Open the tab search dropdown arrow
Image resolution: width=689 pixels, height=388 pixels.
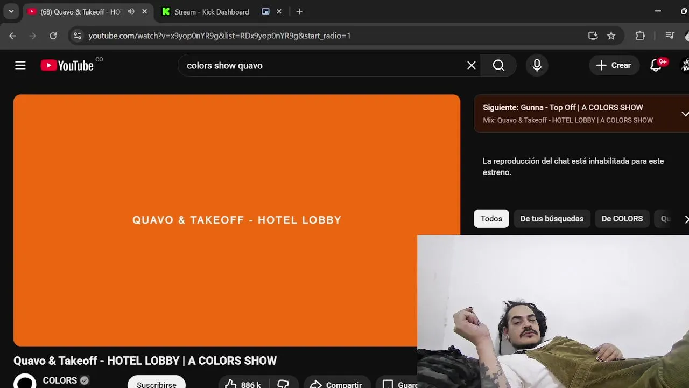coord(11,11)
